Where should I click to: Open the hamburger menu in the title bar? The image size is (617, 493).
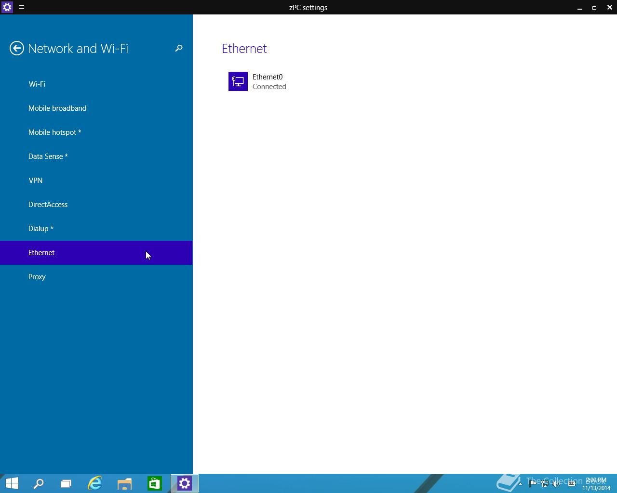coord(22,7)
